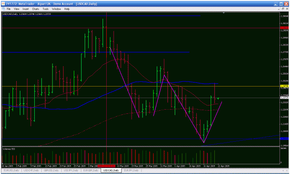The height and width of the screenshot is (174, 290).
Task: Click the '28 Jan 2009' date on time axis
Action: [8, 166]
